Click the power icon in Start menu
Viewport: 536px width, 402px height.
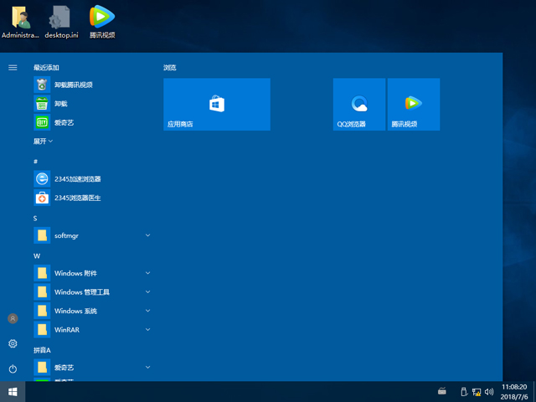point(13,368)
